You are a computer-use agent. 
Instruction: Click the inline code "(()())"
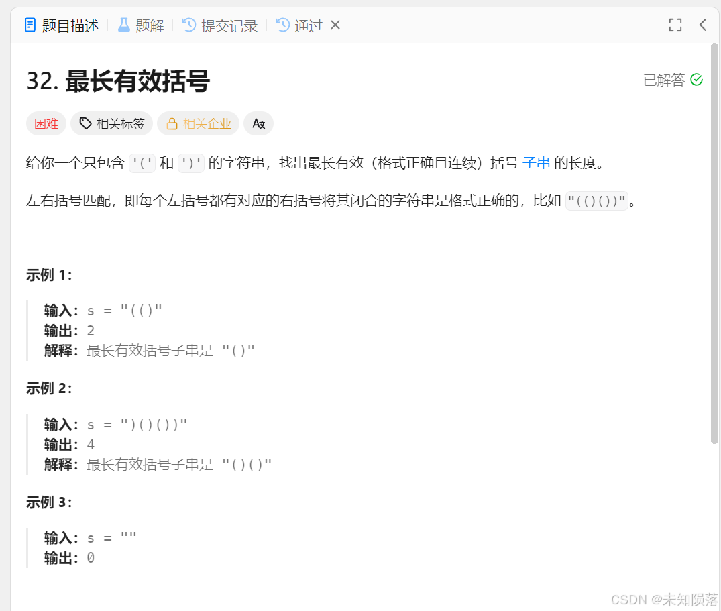[596, 201]
